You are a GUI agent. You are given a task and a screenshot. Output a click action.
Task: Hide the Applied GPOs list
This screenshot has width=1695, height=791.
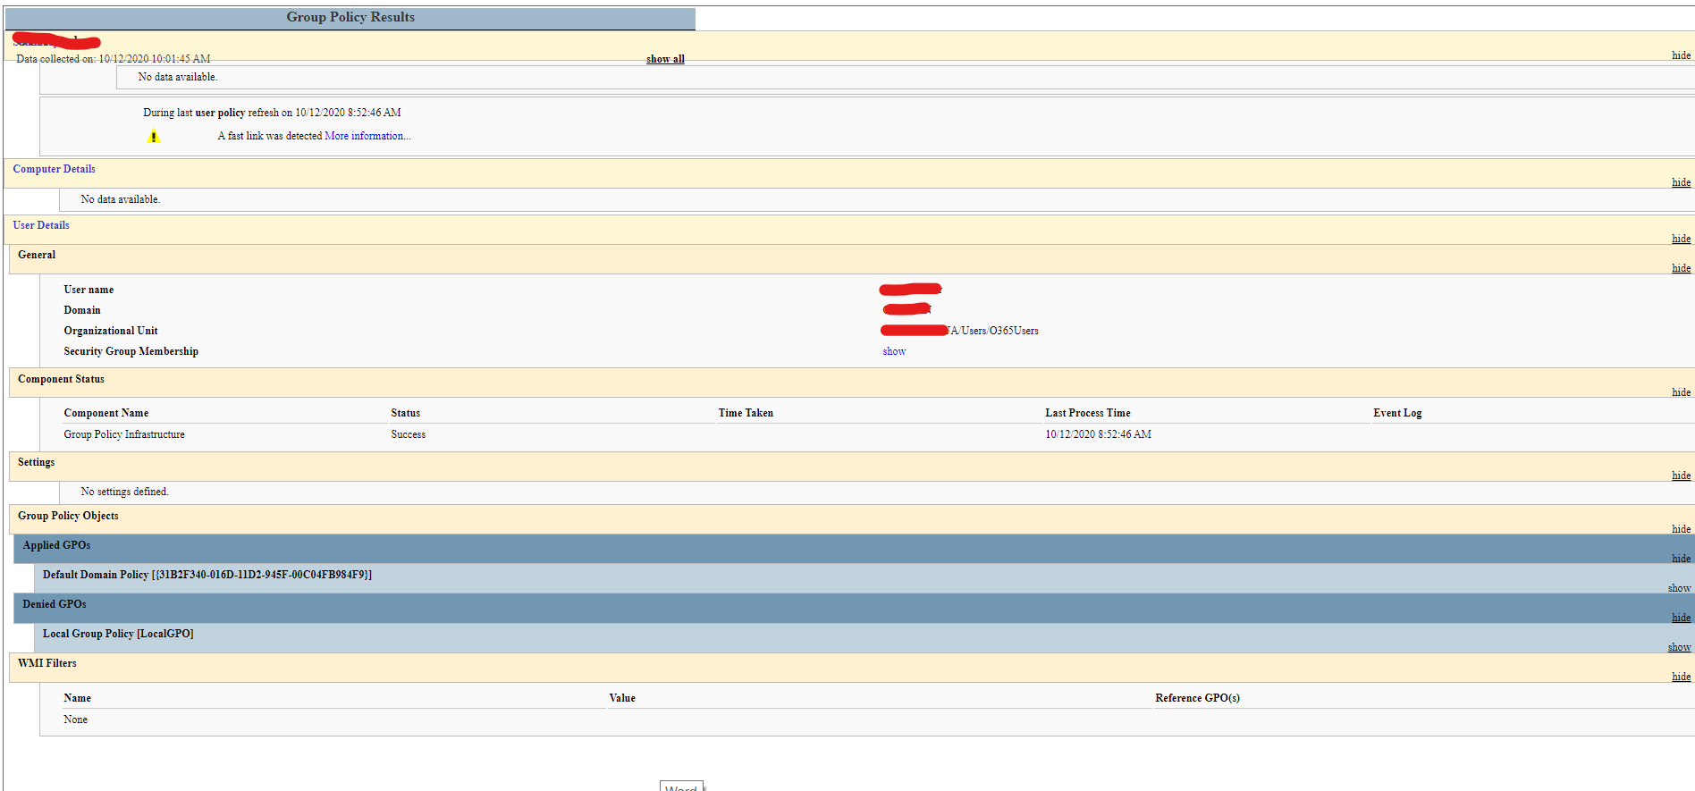tap(1681, 559)
